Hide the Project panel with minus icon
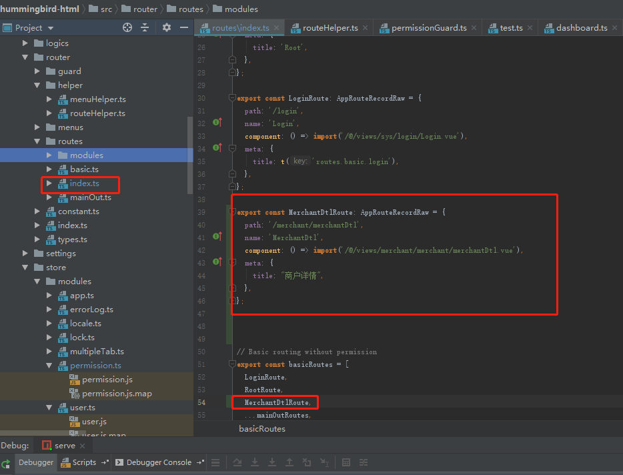Screen dimensions: 623x475 [x=184, y=27]
